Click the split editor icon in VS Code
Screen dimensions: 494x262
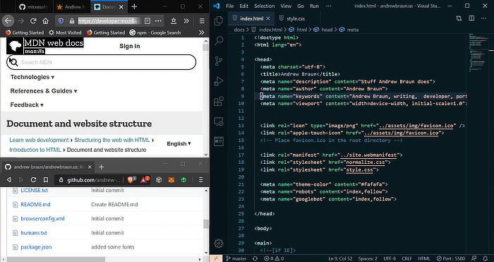coord(471,18)
